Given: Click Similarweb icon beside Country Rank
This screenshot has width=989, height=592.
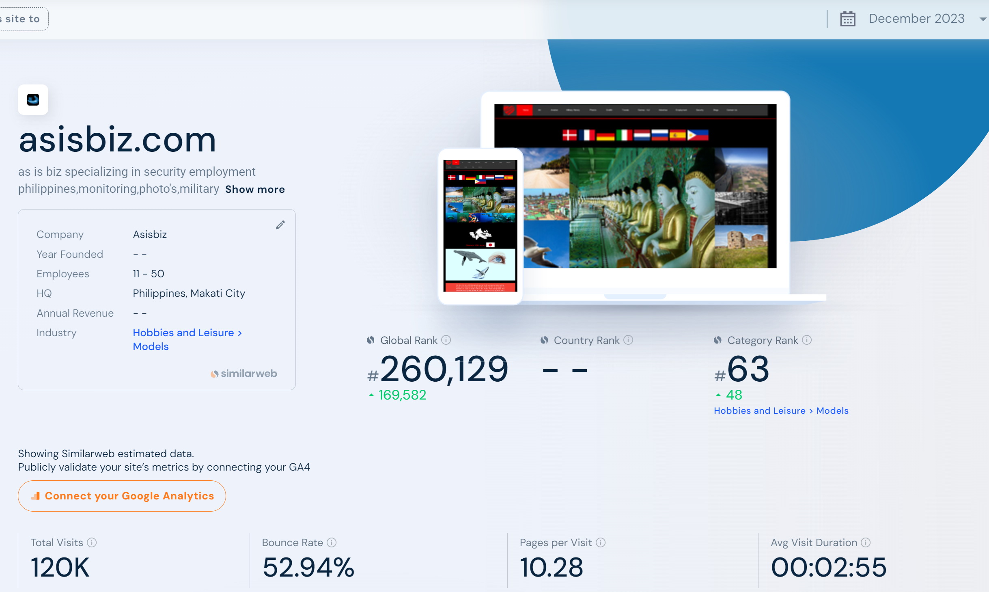Looking at the screenshot, I should 544,340.
